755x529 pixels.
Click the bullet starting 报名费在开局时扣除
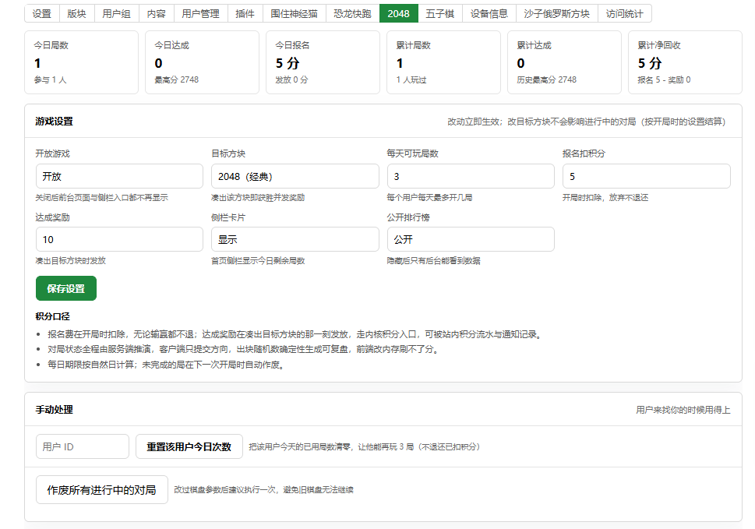[295, 334]
